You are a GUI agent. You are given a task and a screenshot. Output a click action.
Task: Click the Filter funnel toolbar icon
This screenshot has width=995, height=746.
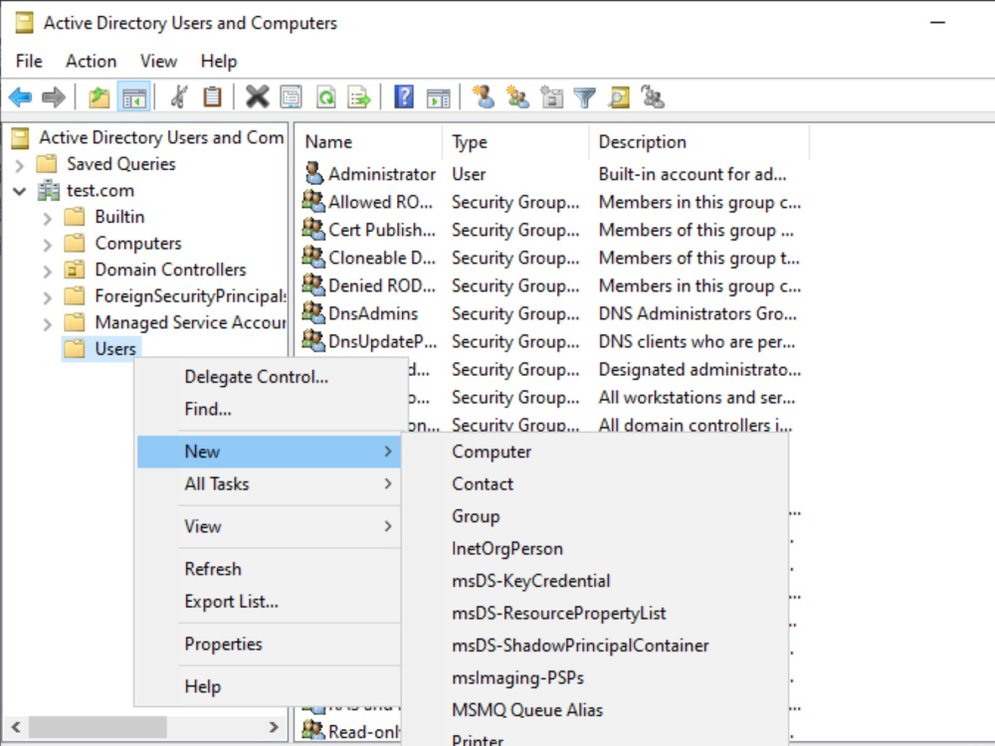(x=584, y=97)
